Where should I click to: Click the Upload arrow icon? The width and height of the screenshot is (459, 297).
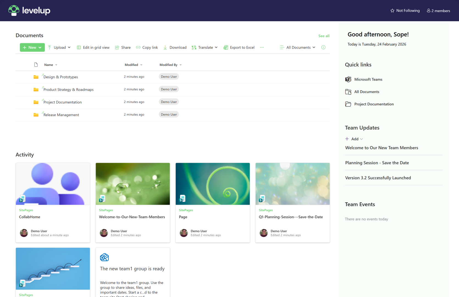[49, 47]
